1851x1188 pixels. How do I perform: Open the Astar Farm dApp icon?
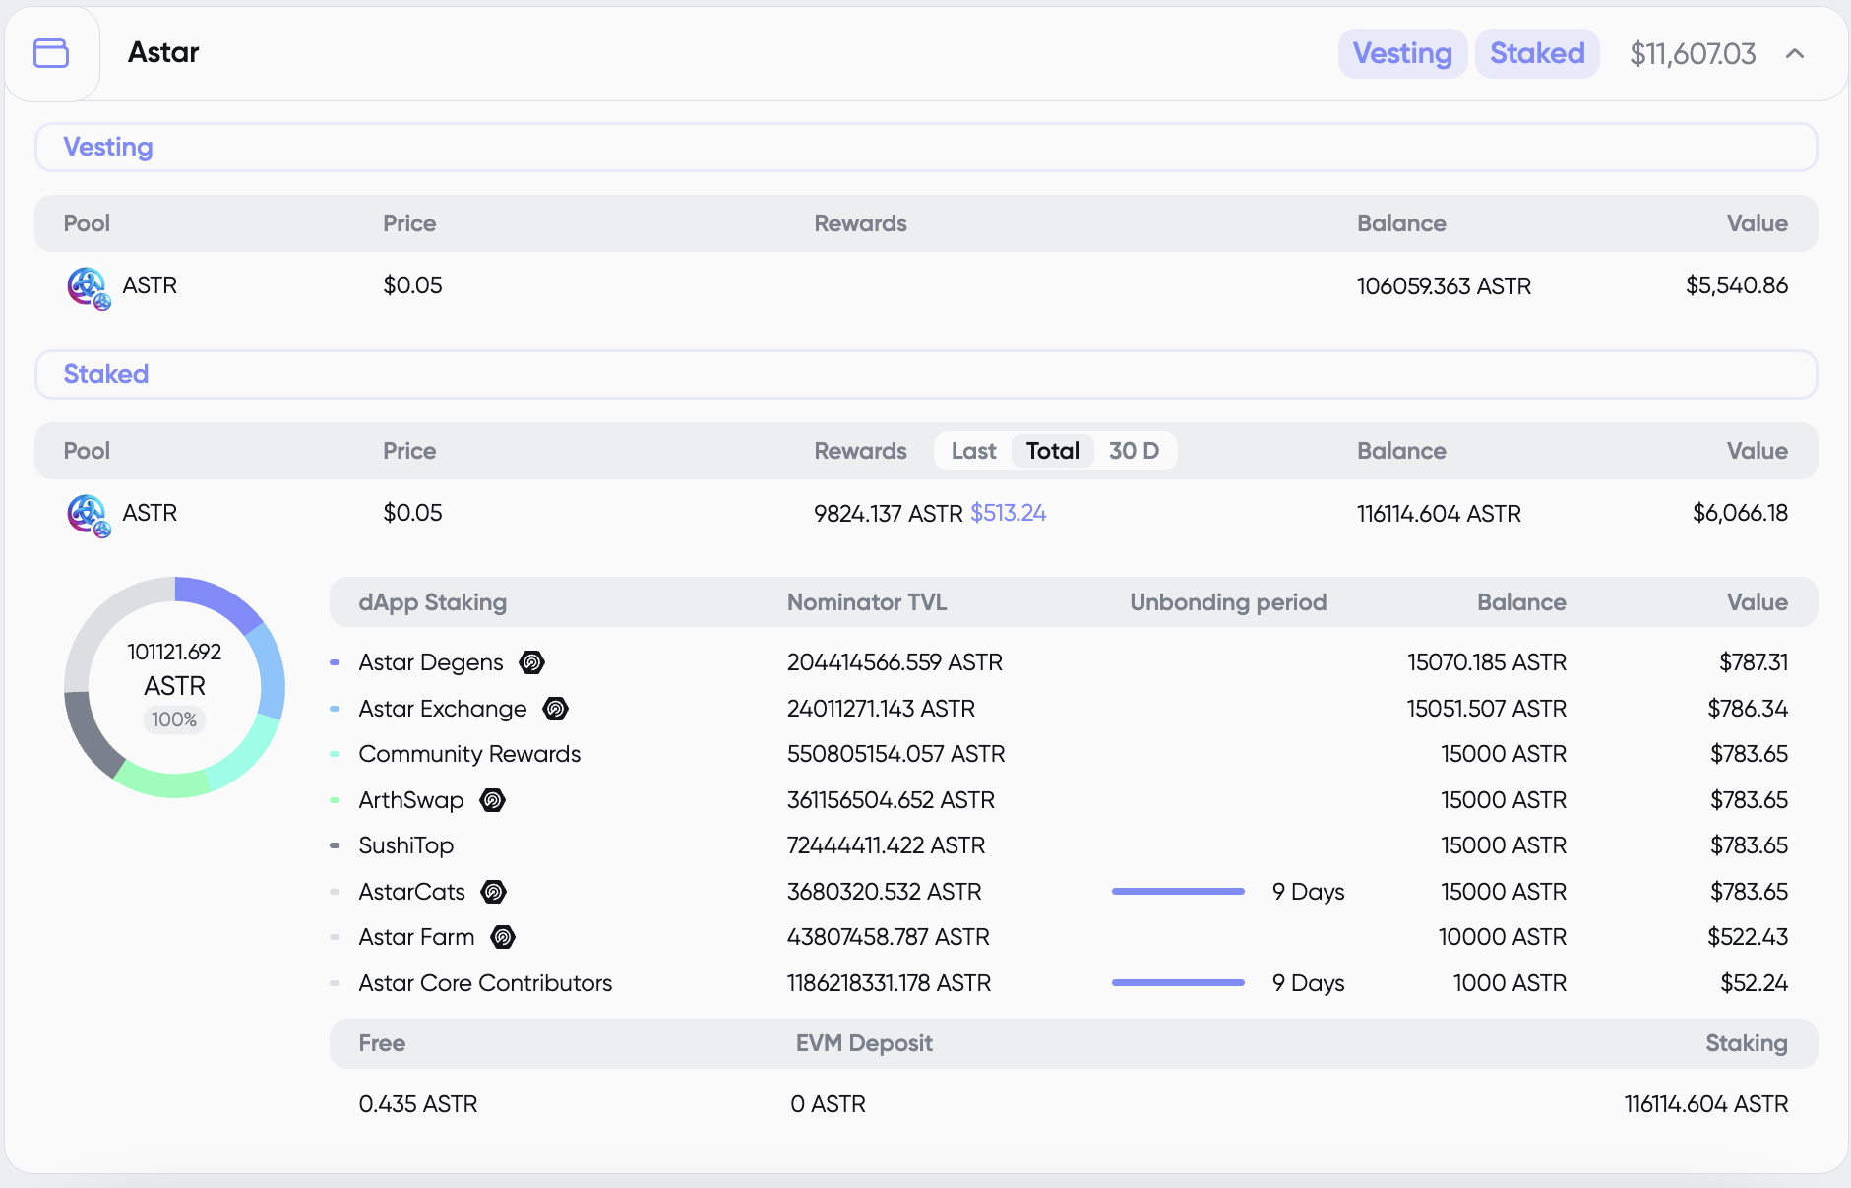tap(504, 936)
